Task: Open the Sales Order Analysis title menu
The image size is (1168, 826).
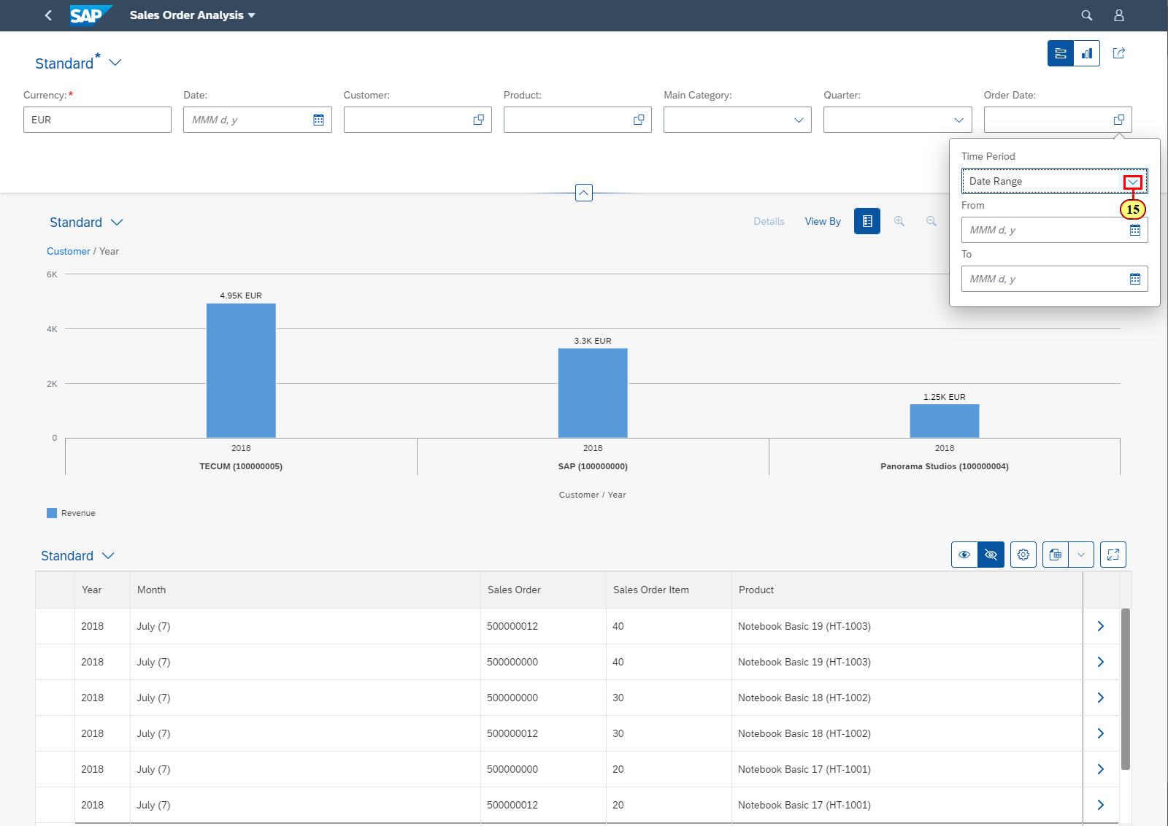Action: point(193,15)
